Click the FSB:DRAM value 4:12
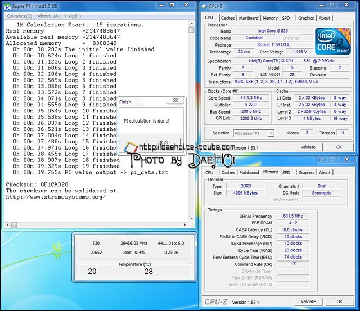This screenshot has width=360, height=311. [293, 223]
